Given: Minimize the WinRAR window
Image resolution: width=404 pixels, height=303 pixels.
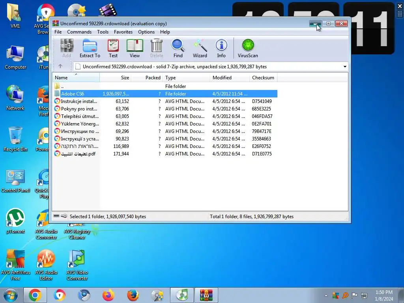Looking at the screenshot, I should [x=315, y=23].
